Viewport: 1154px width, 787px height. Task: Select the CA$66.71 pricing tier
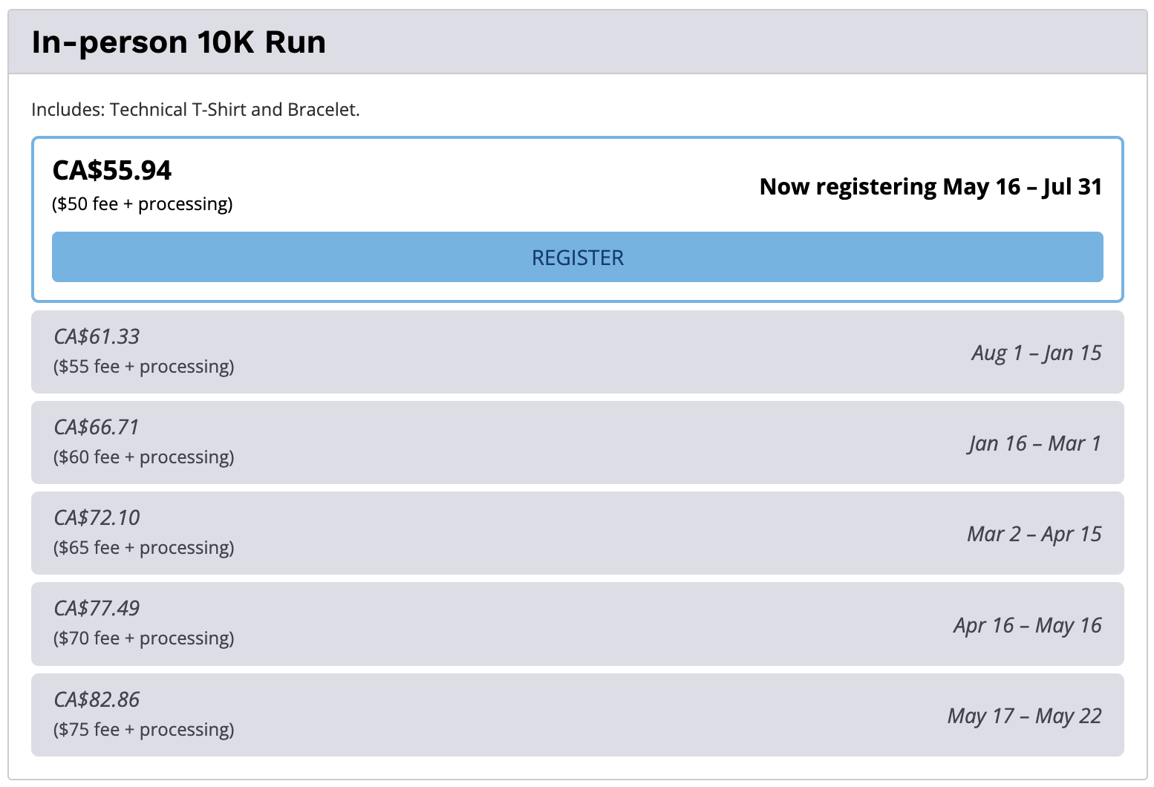point(577,443)
